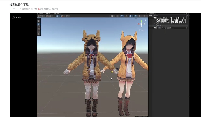Click the danmaku count icon
This screenshot has width=201, height=117.
(18, 9)
